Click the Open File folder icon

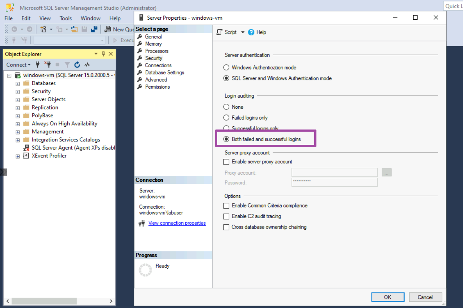click(x=74, y=29)
